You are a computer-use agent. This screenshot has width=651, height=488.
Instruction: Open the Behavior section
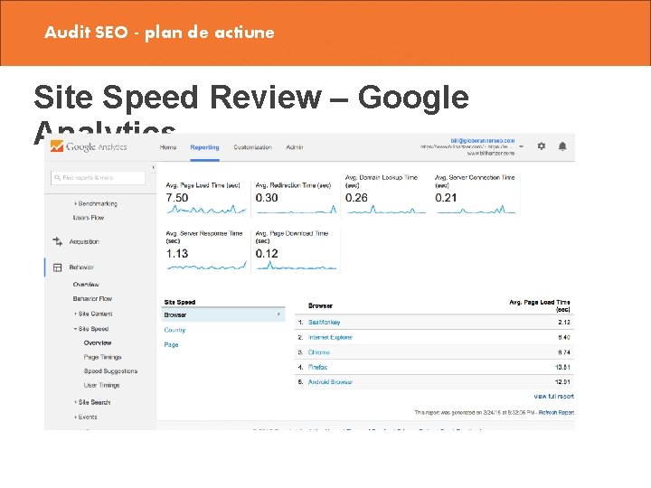pyautogui.click(x=81, y=267)
